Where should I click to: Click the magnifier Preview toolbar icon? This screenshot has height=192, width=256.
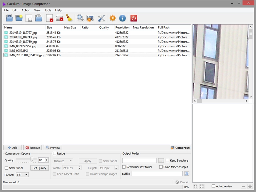[81, 18]
